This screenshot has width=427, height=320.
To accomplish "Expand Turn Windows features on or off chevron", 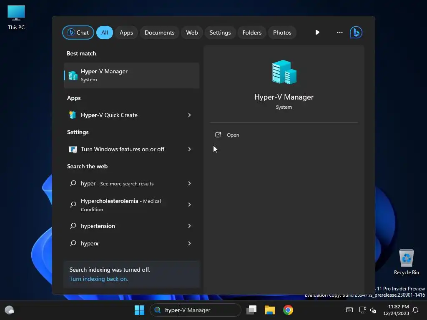I will 189,149.
